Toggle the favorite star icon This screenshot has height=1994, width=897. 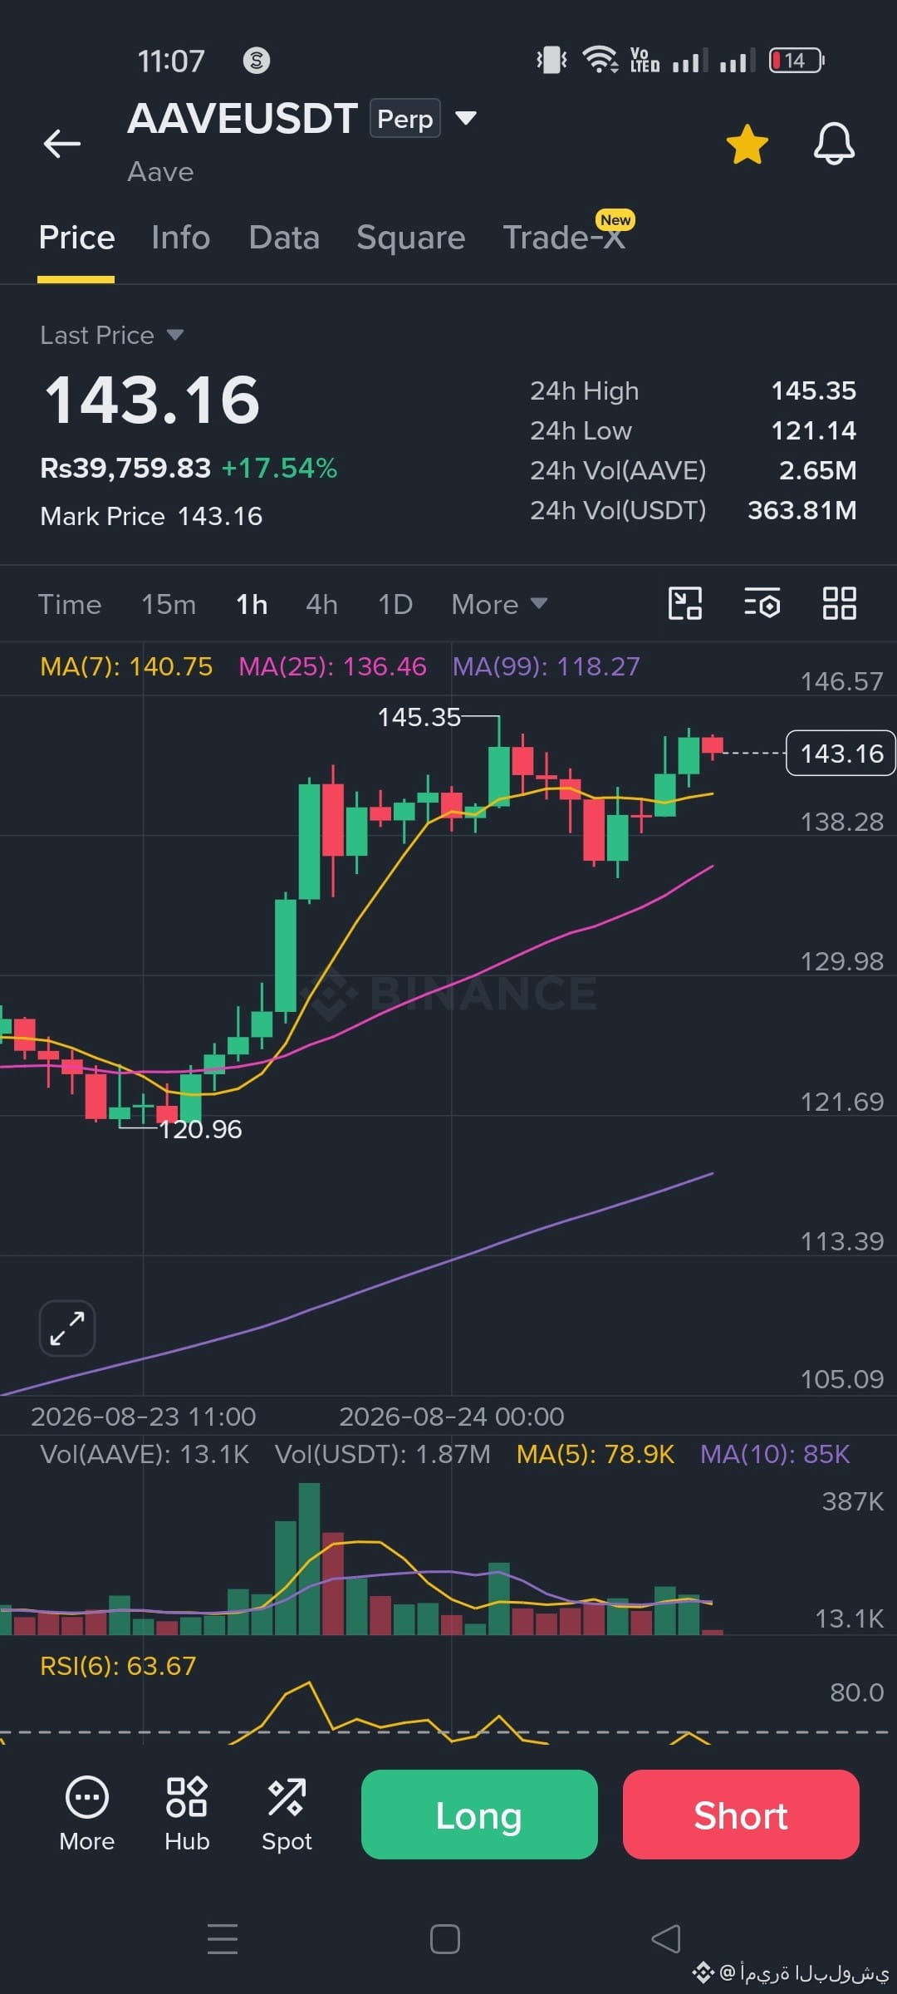tap(747, 144)
